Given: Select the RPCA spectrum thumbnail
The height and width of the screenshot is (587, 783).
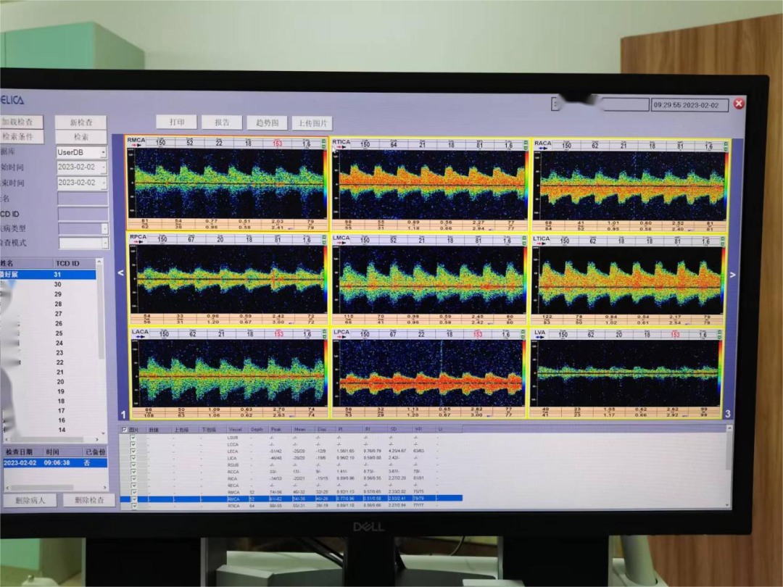Looking at the screenshot, I should (x=227, y=280).
